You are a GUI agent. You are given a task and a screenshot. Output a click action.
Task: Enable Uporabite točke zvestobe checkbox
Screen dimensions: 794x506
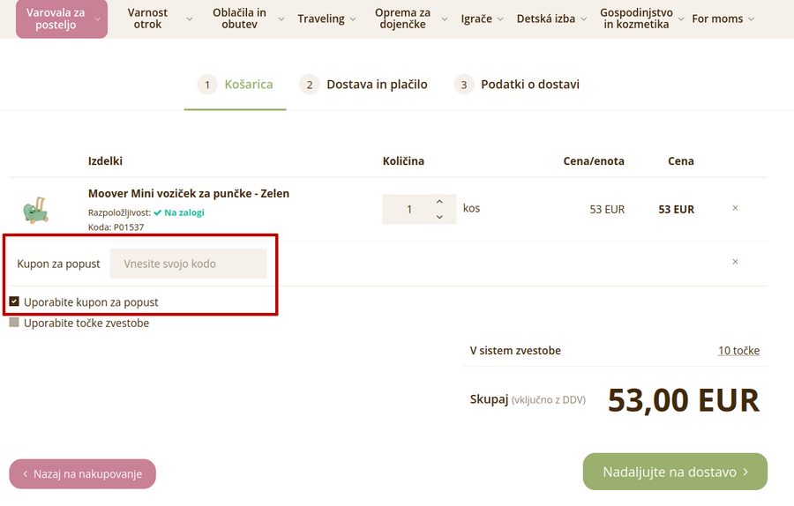coord(14,323)
